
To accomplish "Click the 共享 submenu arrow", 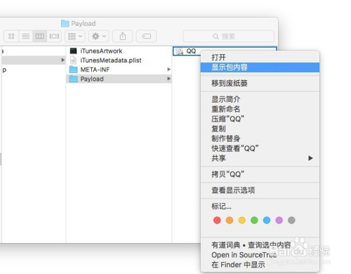I will 310,158.
